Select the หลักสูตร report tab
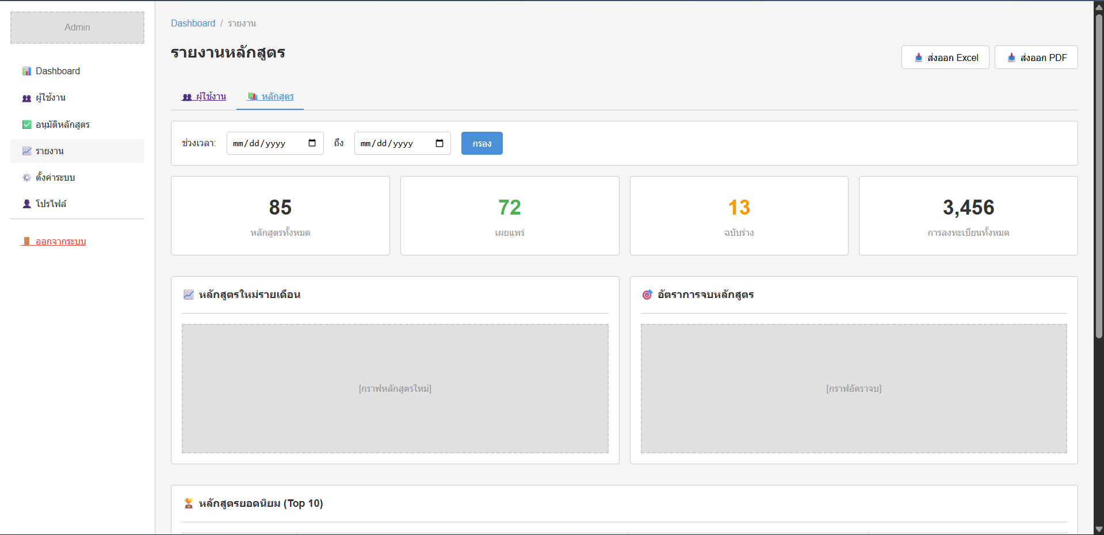The width and height of the screenshot is (1104, 535). point(270,97)
